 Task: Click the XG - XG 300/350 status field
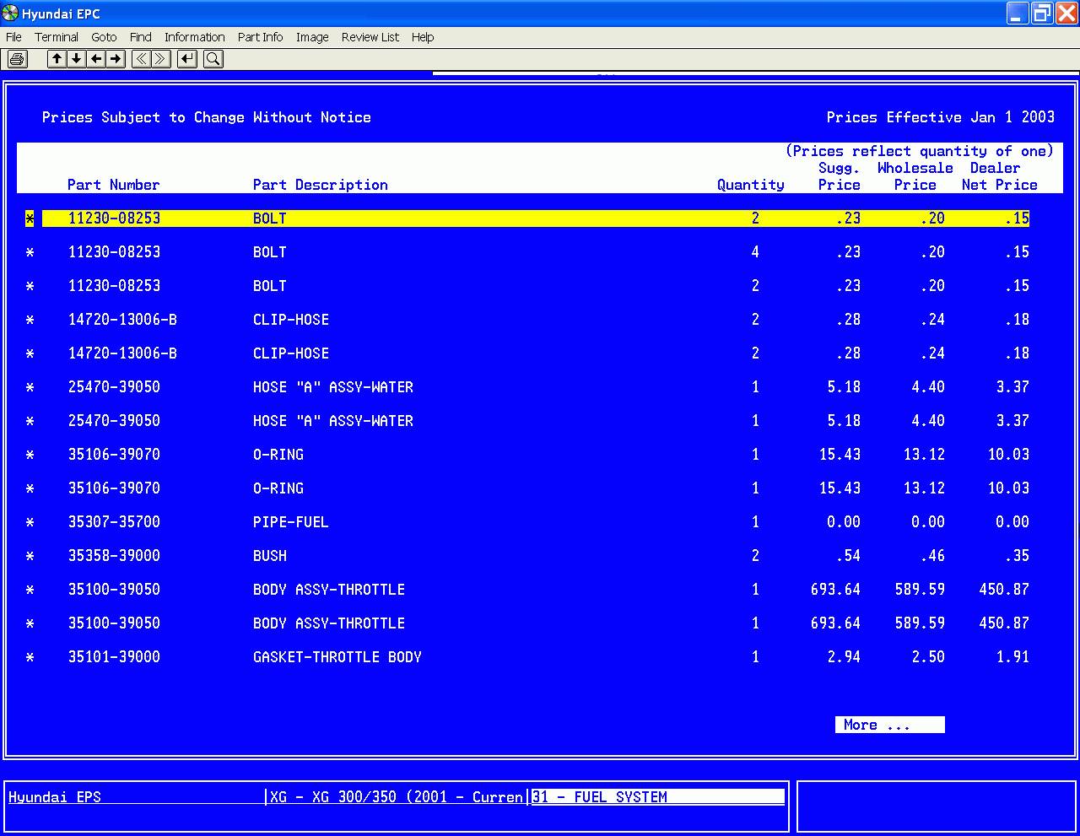pos(397,796)
